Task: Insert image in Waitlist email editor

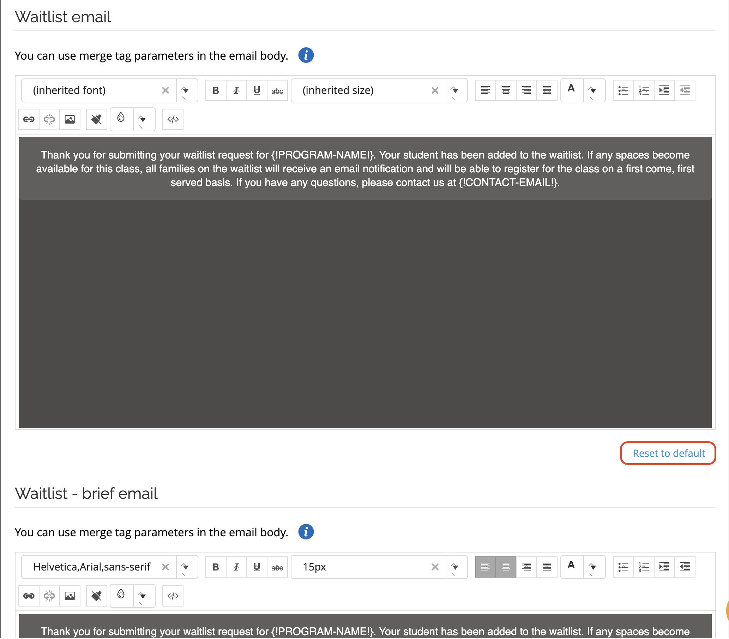Action: (70, 119)
